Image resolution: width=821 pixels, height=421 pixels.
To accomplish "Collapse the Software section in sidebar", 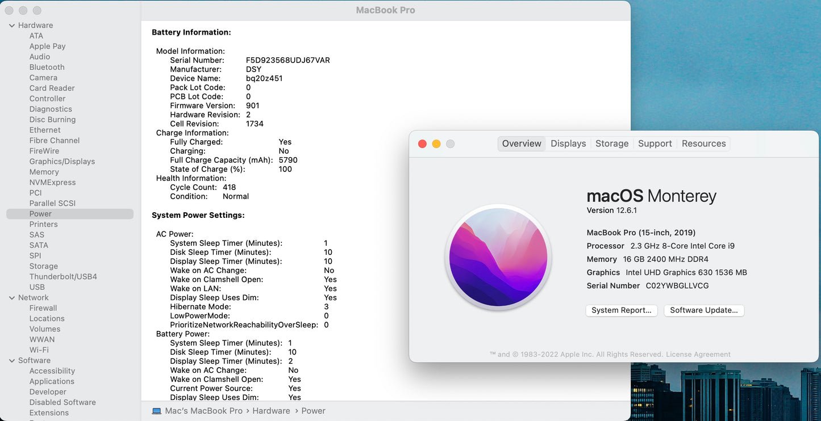I will coord(11,360).
